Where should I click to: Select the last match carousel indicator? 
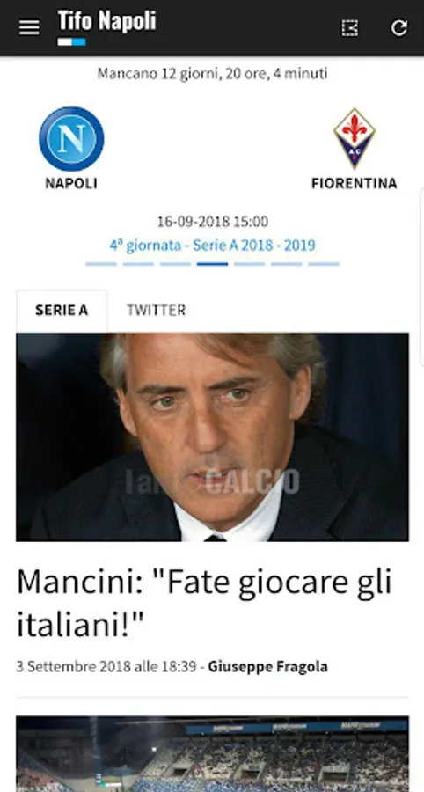click(x=324, y=264)
